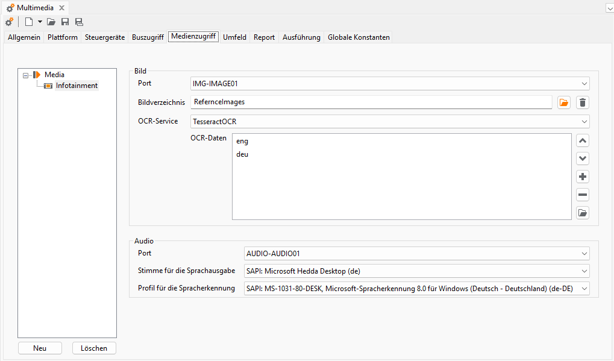Click the Löschen button

(x=94, y=348)
